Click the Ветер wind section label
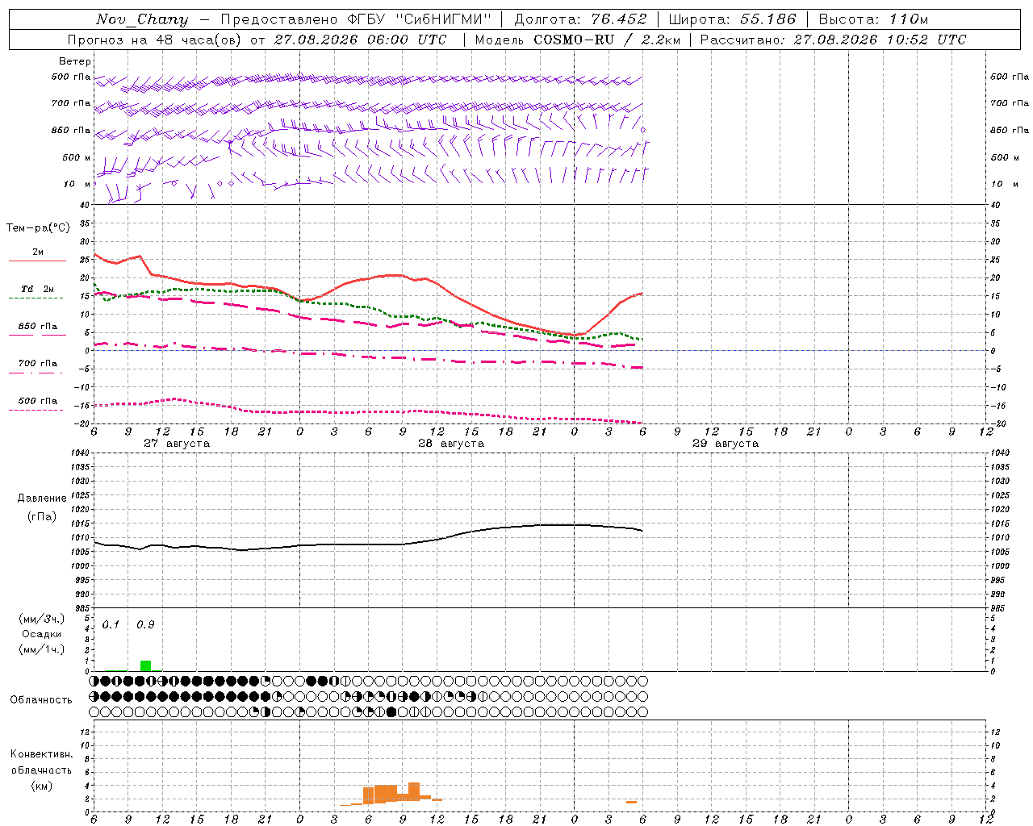 [75, 61]
